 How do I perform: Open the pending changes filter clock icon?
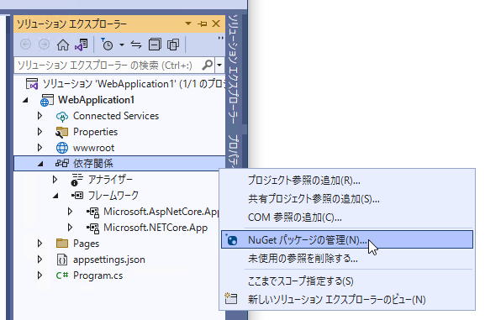coord(107,45)
